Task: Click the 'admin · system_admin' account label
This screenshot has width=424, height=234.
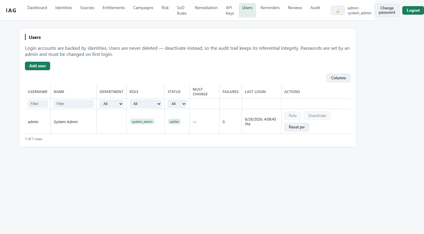Action: pyautogui.click(x=359, y=11)
